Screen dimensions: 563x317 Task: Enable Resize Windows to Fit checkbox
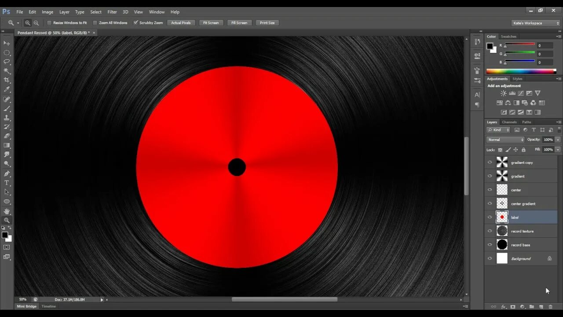pyautogui.click(x=49, y=23)
